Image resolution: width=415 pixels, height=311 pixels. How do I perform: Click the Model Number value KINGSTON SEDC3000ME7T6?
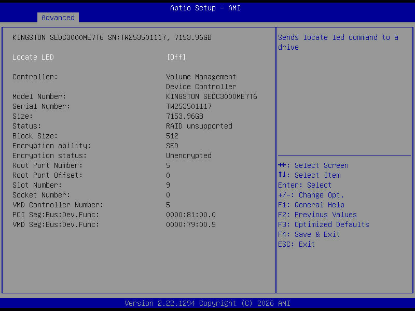[x=212, y=96]
